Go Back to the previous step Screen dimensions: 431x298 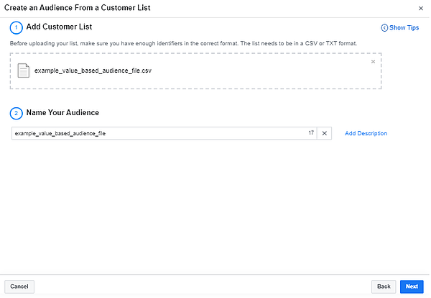point(384,286)
